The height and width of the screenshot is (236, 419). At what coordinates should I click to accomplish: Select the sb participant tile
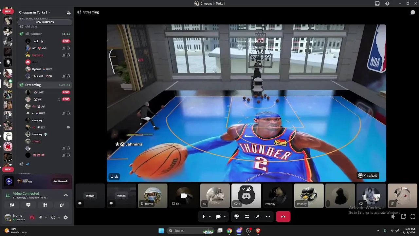point(184,196)
